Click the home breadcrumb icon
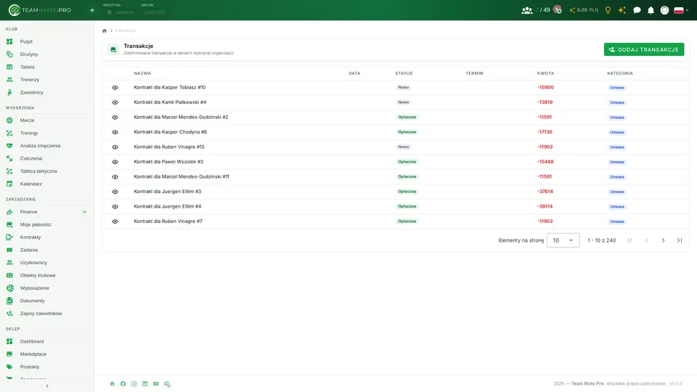The width and height of the screenshot is (697, 392). coord(105,30)
